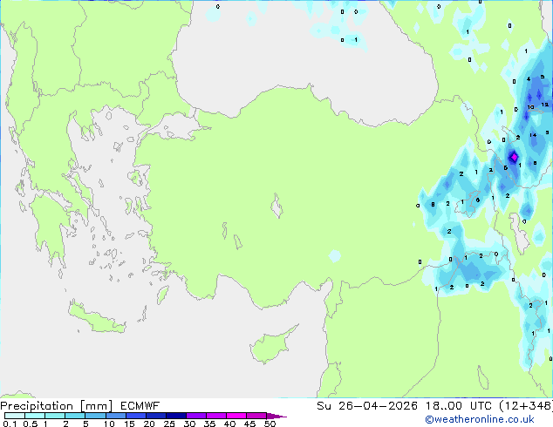Screen dimensions: 553x427
Task: Click the 5–10 mm legend color swatch
Action: click(x=95, y=416)
